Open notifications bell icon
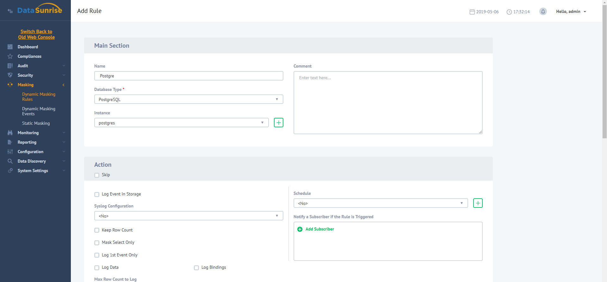Screen dimensions: 607x282 [543, 12]
